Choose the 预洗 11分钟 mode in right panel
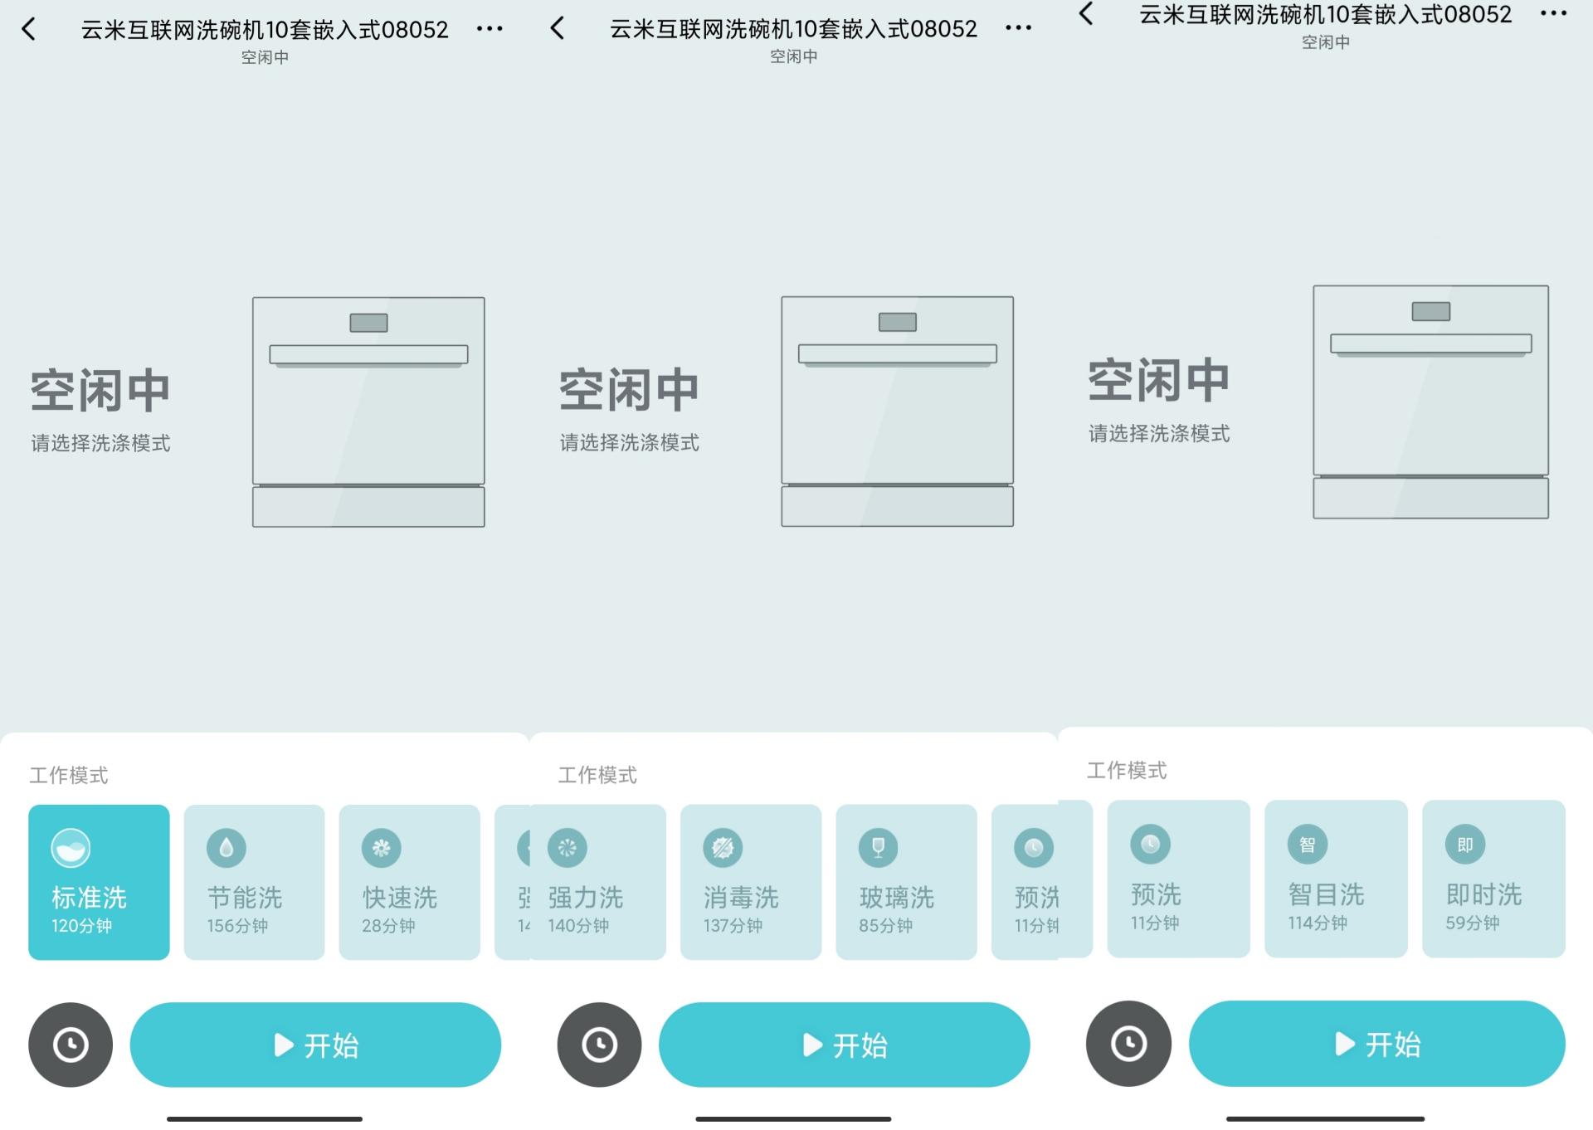 (1178, 879)
